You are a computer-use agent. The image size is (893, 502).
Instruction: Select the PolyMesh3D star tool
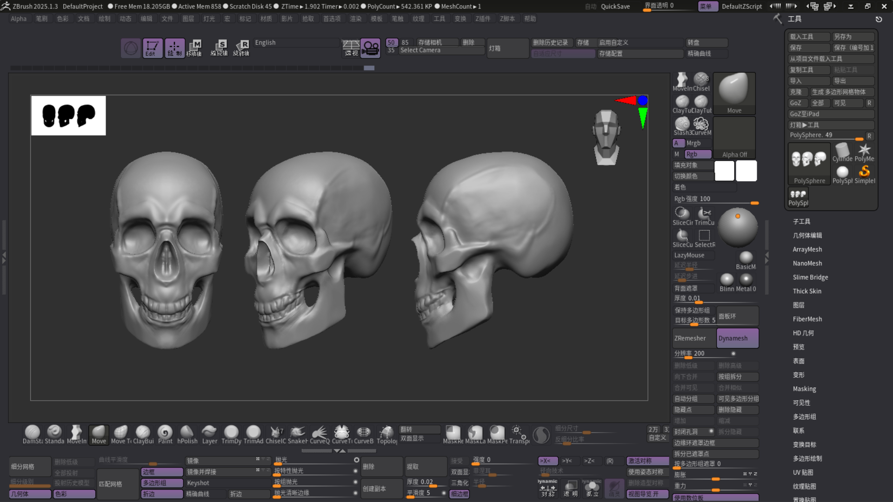[864, 152]
